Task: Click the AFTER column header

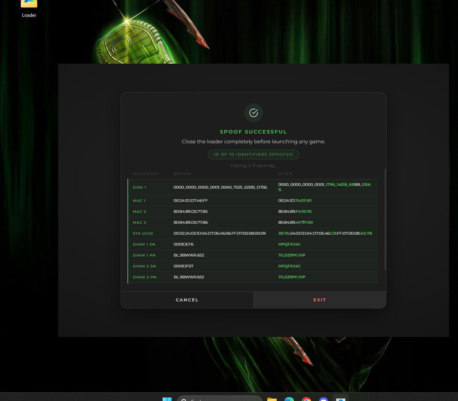Action: click(285, 174)
